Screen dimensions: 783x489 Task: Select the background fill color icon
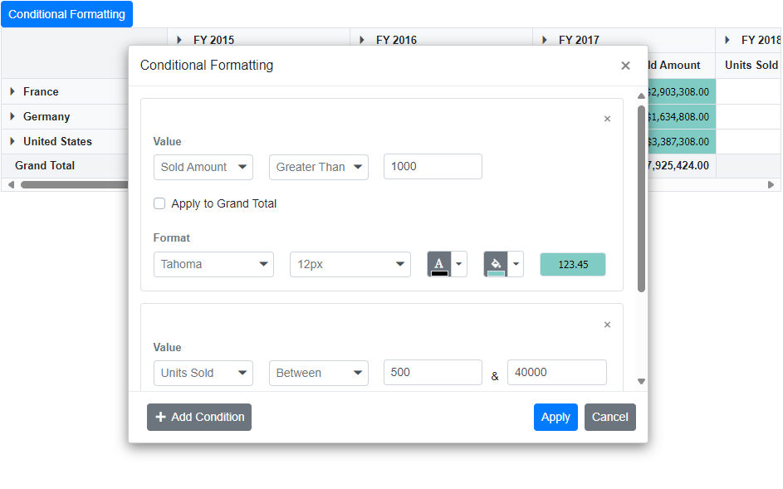coord(497,263)
